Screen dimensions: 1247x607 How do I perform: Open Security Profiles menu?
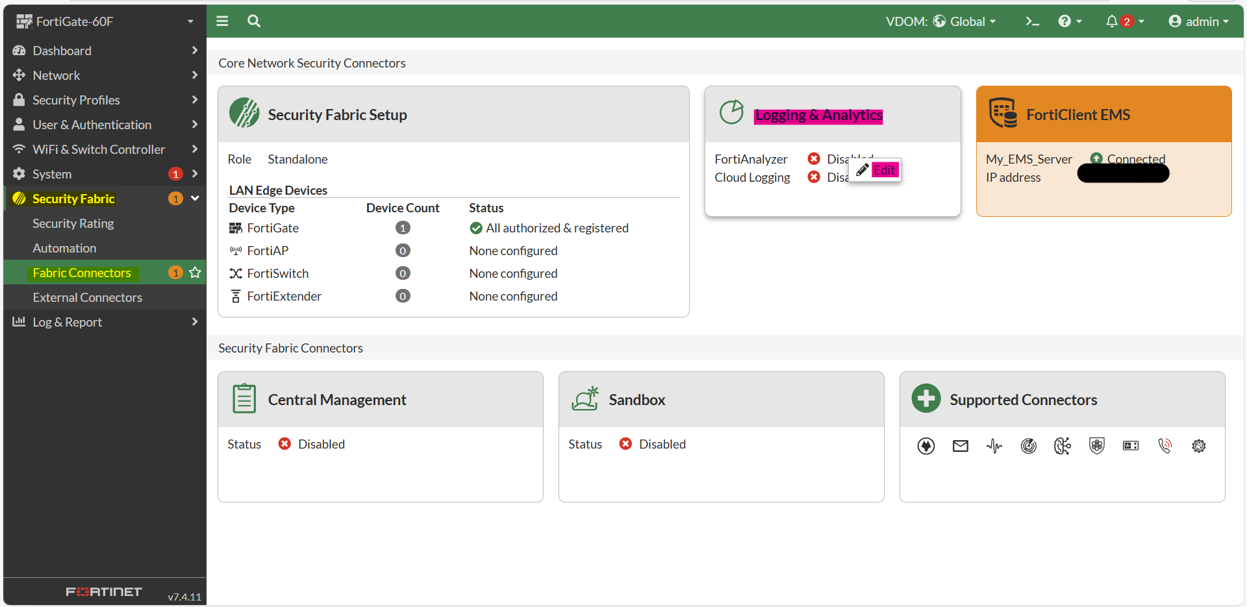pos(105,100)
